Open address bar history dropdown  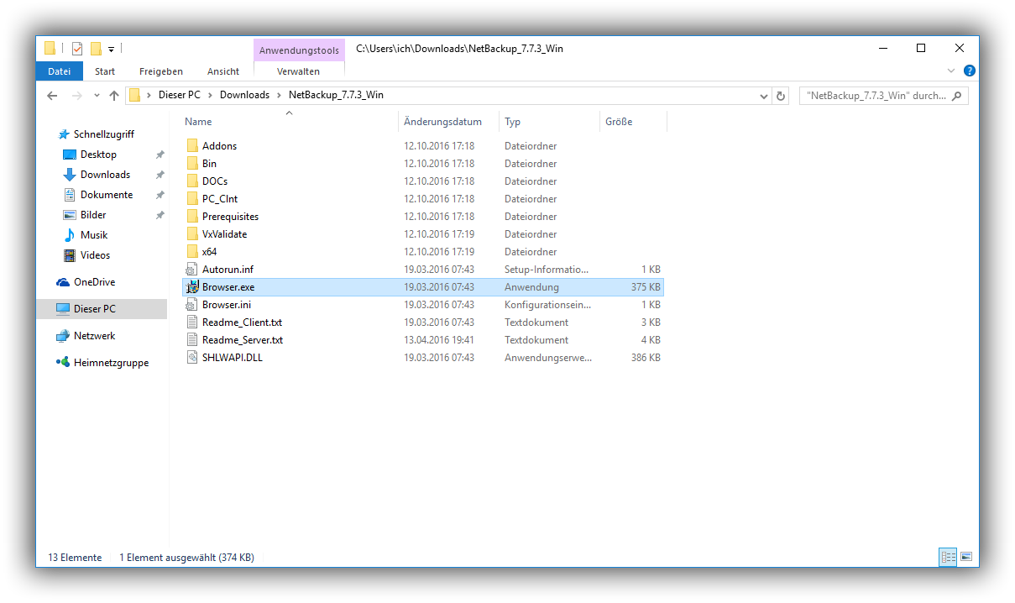click(x=764, y=96)
